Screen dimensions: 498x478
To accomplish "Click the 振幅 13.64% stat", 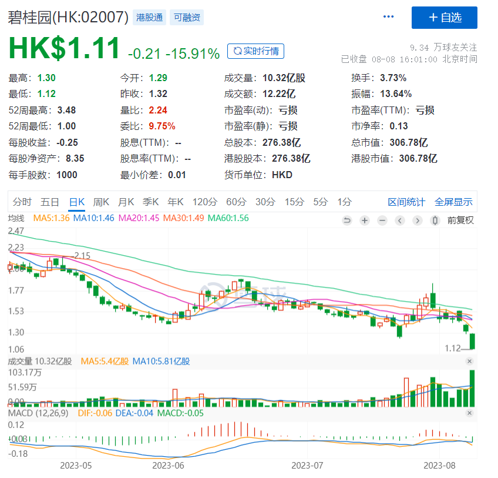I will (x=382, y=94).
